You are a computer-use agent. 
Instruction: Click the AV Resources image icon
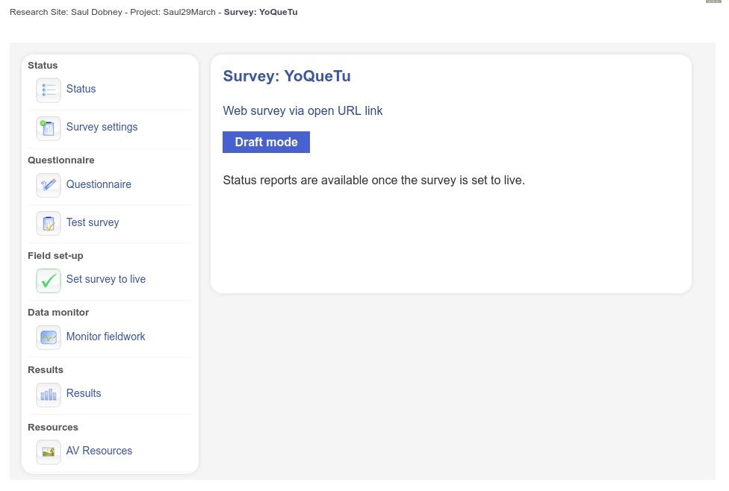tap(49, 452)
